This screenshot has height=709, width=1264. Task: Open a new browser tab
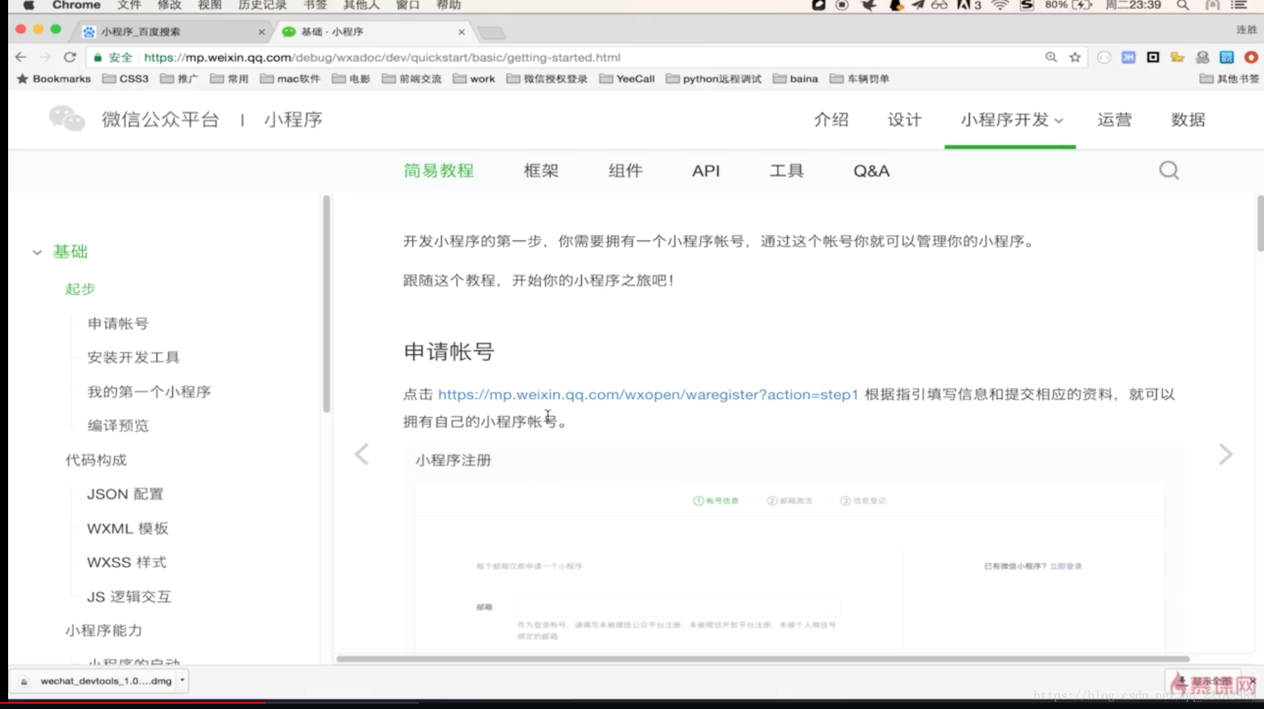[492, 32]
